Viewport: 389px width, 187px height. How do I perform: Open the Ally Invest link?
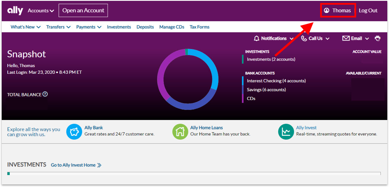coord(306,128)
